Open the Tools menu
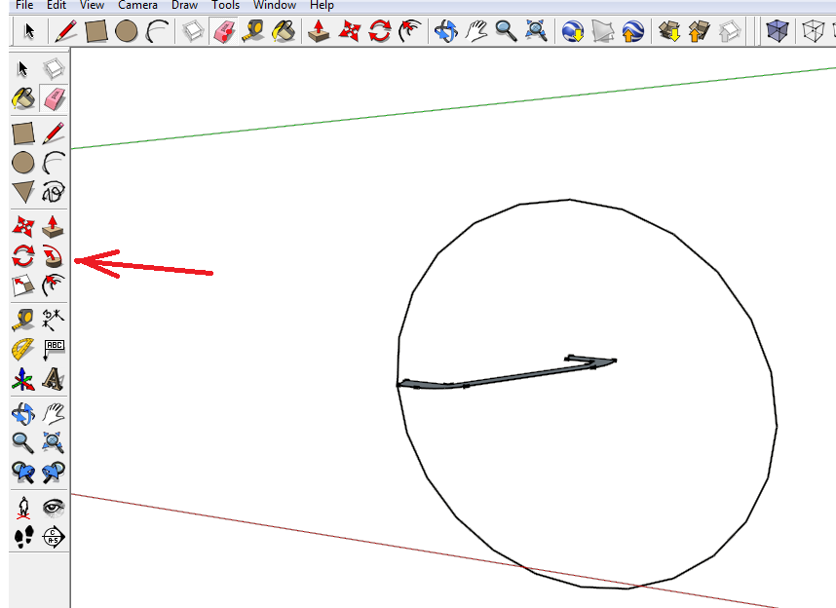This screenshot has height=608, width=836. (225, 5)
